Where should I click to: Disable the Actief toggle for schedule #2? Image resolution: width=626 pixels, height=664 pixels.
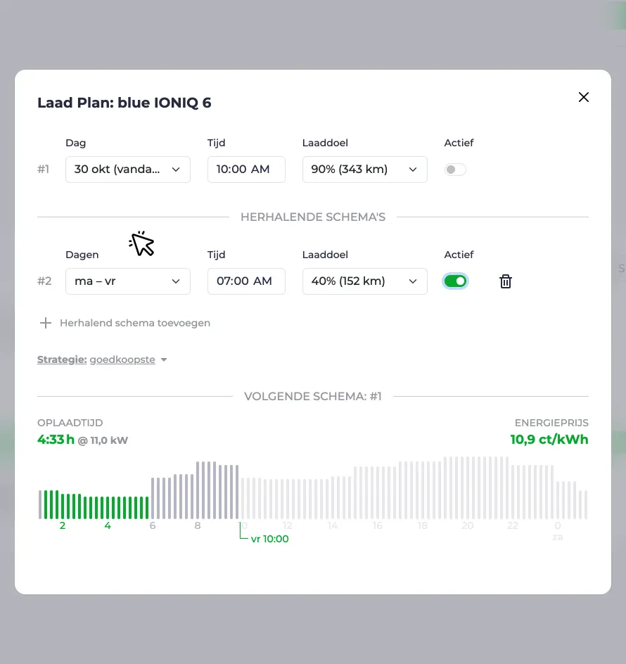click(x=455, y=281)
